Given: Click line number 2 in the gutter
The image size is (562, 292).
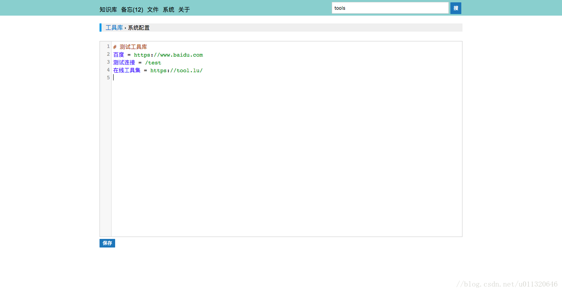Looking at the screenshot, I should (x=108, y=54).
